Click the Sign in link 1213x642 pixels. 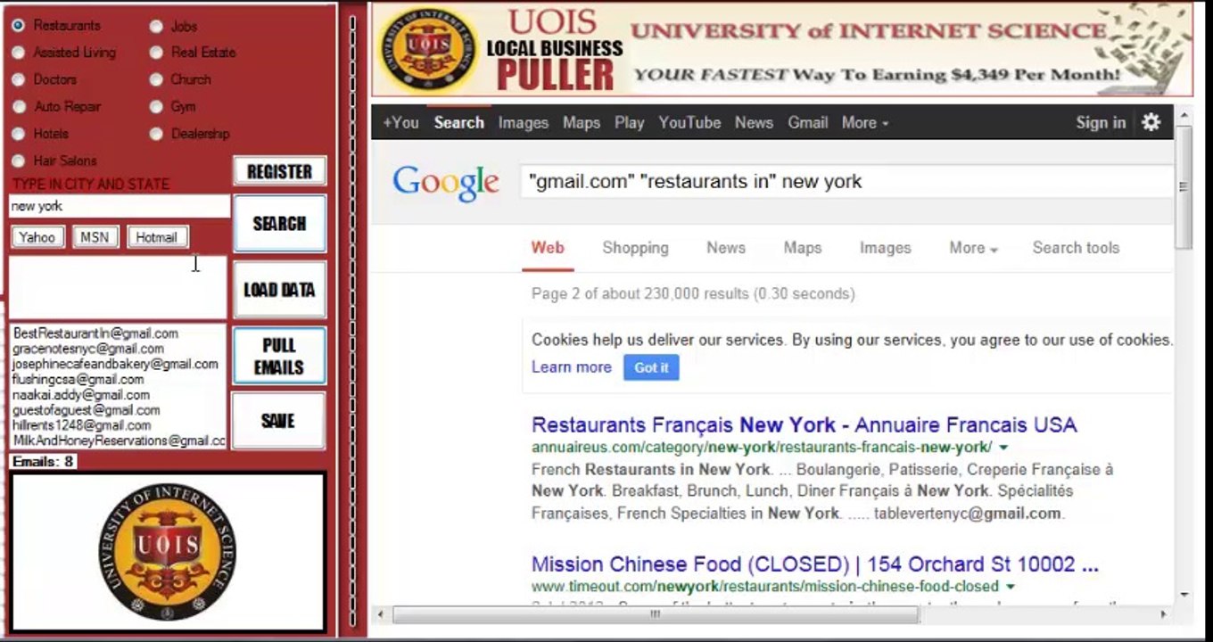(x=1101, y=123)
